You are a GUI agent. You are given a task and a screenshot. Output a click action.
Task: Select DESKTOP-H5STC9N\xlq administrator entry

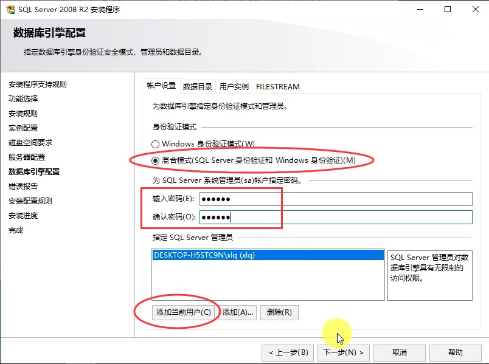pos(268,255)
